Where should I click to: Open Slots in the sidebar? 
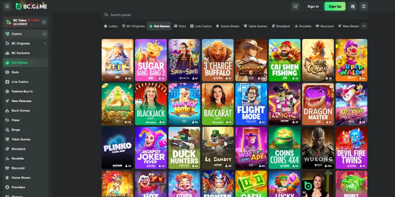pyautogui.click(x=25, y=72)
